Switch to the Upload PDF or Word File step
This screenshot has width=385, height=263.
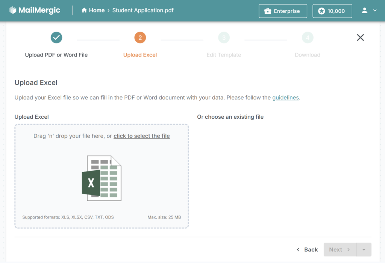click(56, 55)
